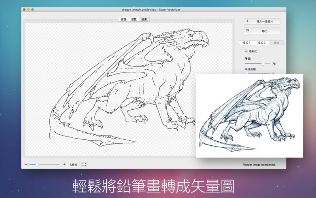Screen dimensions: 316x198
Task: Click the zoom slider knob
Action: (x=37, y=165)
